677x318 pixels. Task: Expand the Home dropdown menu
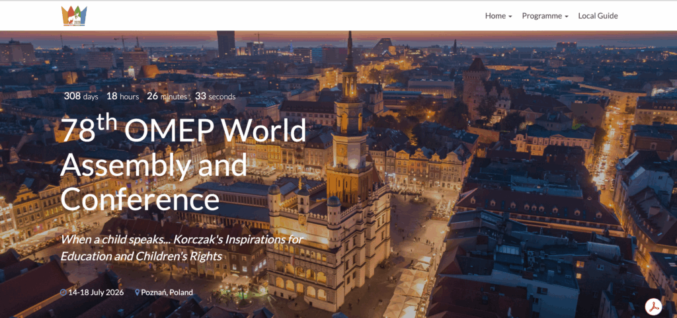498,16
